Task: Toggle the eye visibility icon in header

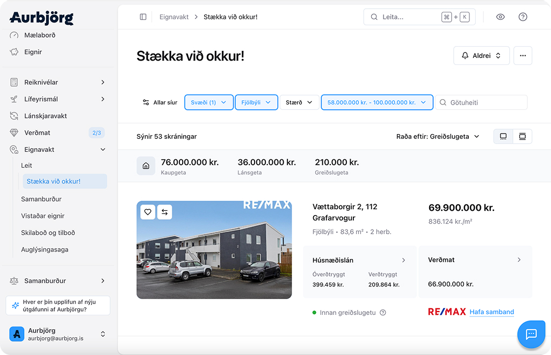Action: 500,17
